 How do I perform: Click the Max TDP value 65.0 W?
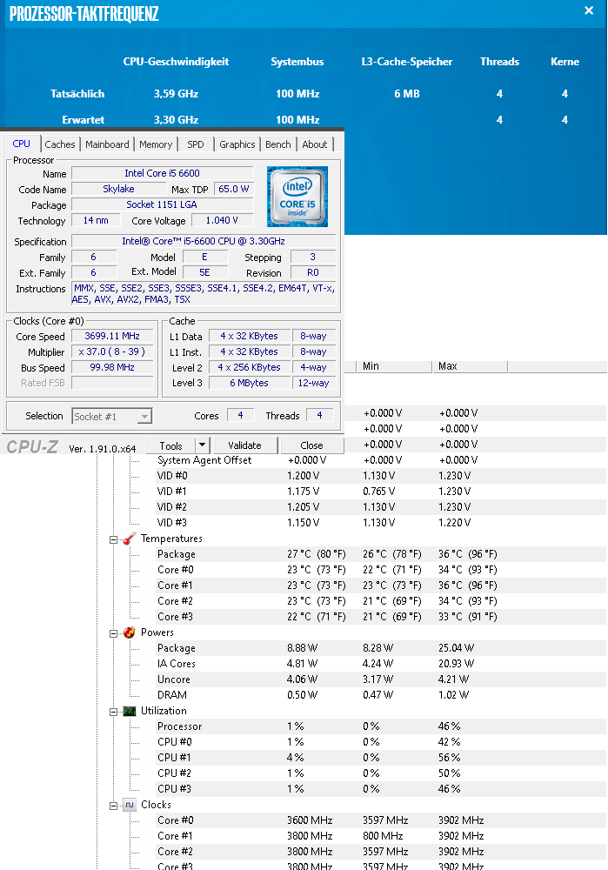234,189
